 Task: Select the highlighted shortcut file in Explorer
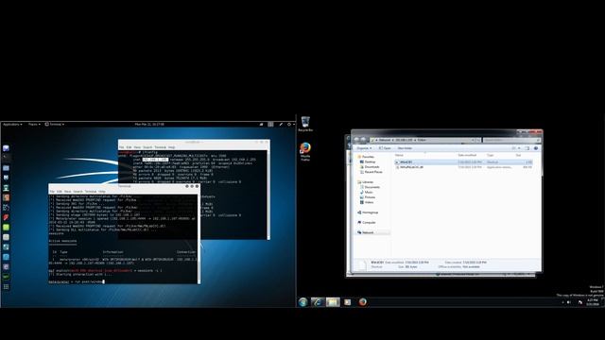[463, 162]
